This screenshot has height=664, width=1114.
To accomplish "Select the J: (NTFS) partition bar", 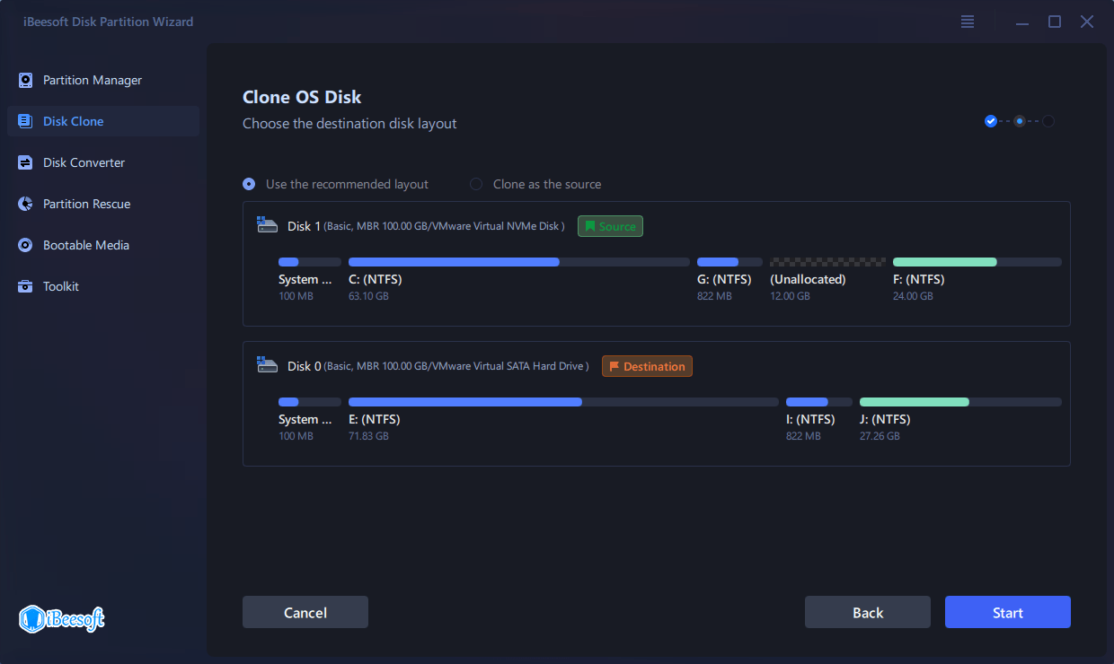I will tap(960, 402).
